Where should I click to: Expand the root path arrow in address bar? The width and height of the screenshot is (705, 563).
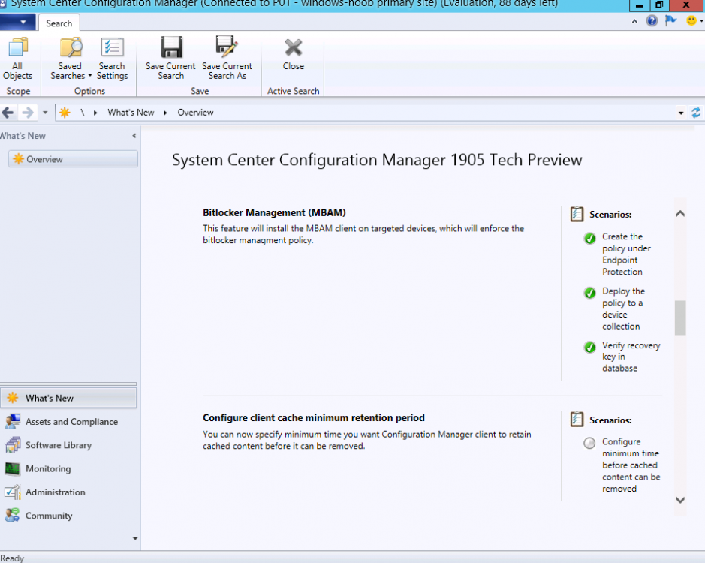(x=95, y=113)
